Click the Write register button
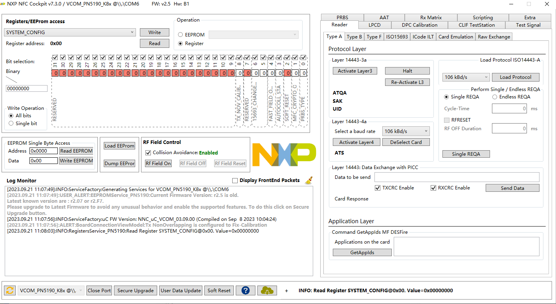Viewport: 556px width, 304px height. pos(154,32)
